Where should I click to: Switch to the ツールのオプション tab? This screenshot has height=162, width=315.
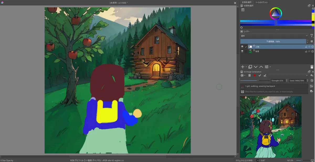tap(262, 2)
